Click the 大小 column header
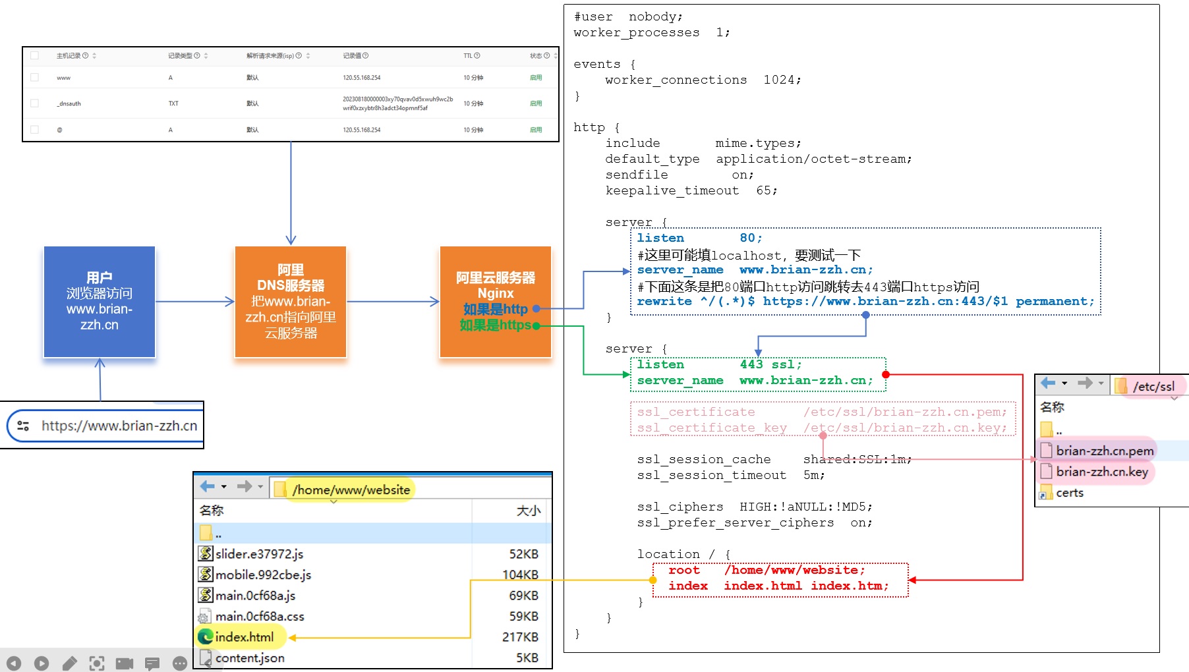The height and width of the screenshot is (672, 1189). (x=528, y=511)
